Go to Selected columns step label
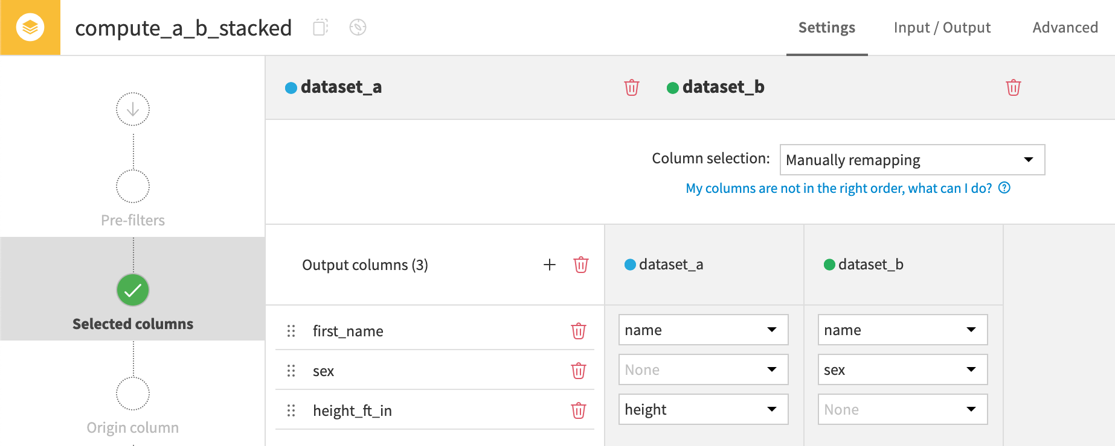The width and height of the screenshot is (1115, 446). [133, 324]
